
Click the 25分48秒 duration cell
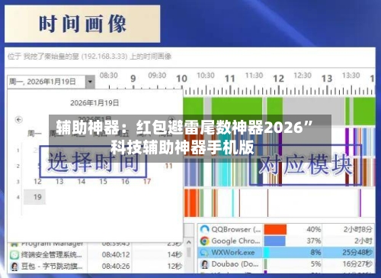(357, 253)
